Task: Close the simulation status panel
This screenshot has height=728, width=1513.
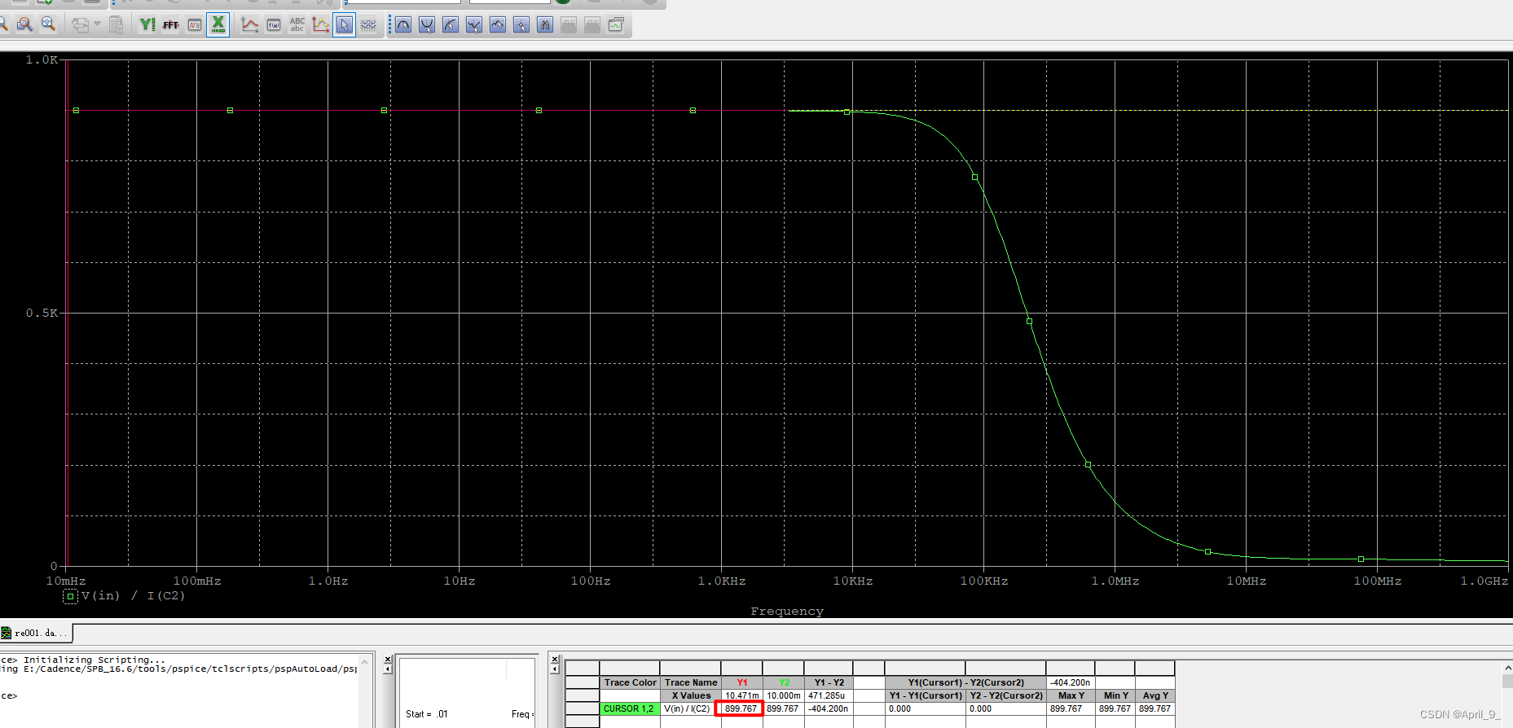Action: [388, 659]
